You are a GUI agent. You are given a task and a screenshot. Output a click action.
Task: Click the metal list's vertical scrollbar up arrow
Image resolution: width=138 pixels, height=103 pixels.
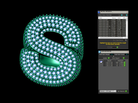(127, 17)
